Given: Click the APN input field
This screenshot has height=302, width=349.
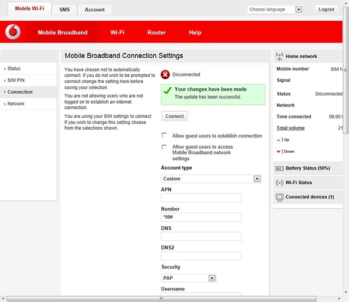Looking at the screenshot, I should click(201, 198).
